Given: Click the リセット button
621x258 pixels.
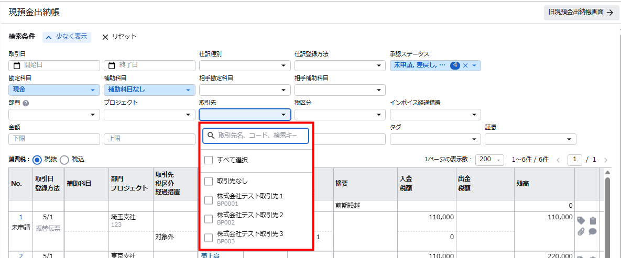Looking at the screenshot, I should tap(119, 37).
